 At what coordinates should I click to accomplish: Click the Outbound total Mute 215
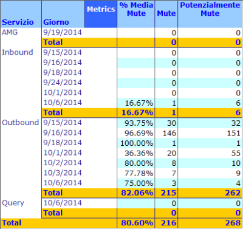(x=168, y=193)
